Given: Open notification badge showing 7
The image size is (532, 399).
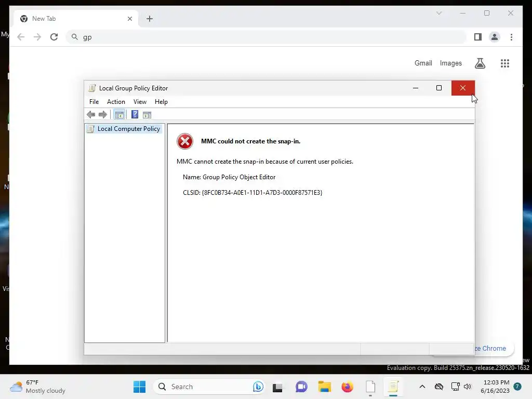Looking at the screenshot, I should [517, 387].
